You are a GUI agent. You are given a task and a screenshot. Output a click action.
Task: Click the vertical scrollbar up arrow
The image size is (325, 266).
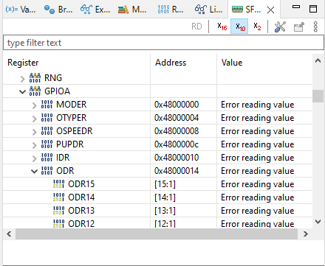point(318,60)
